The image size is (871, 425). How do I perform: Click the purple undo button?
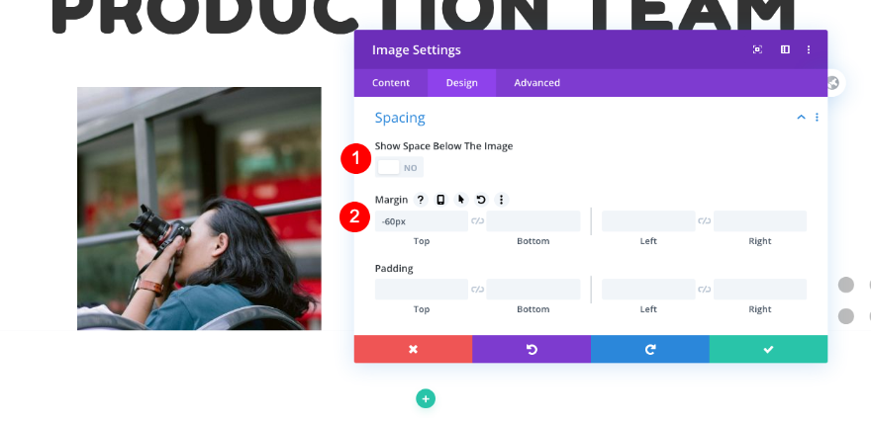point(532,349)
